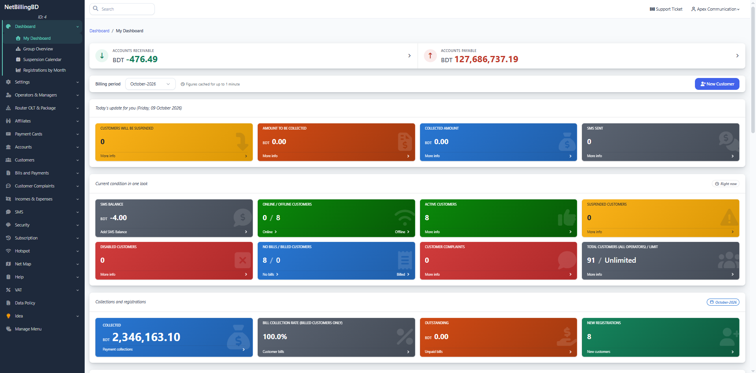
Task: Expand the Bills and Payments menu
Action: [x=42, y=173]
